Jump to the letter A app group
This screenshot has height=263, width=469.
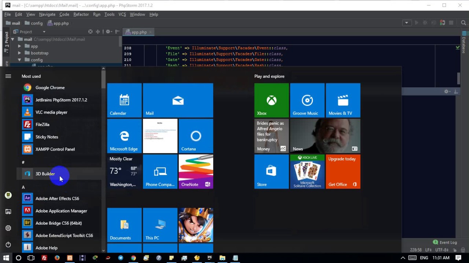click(23, 187)
